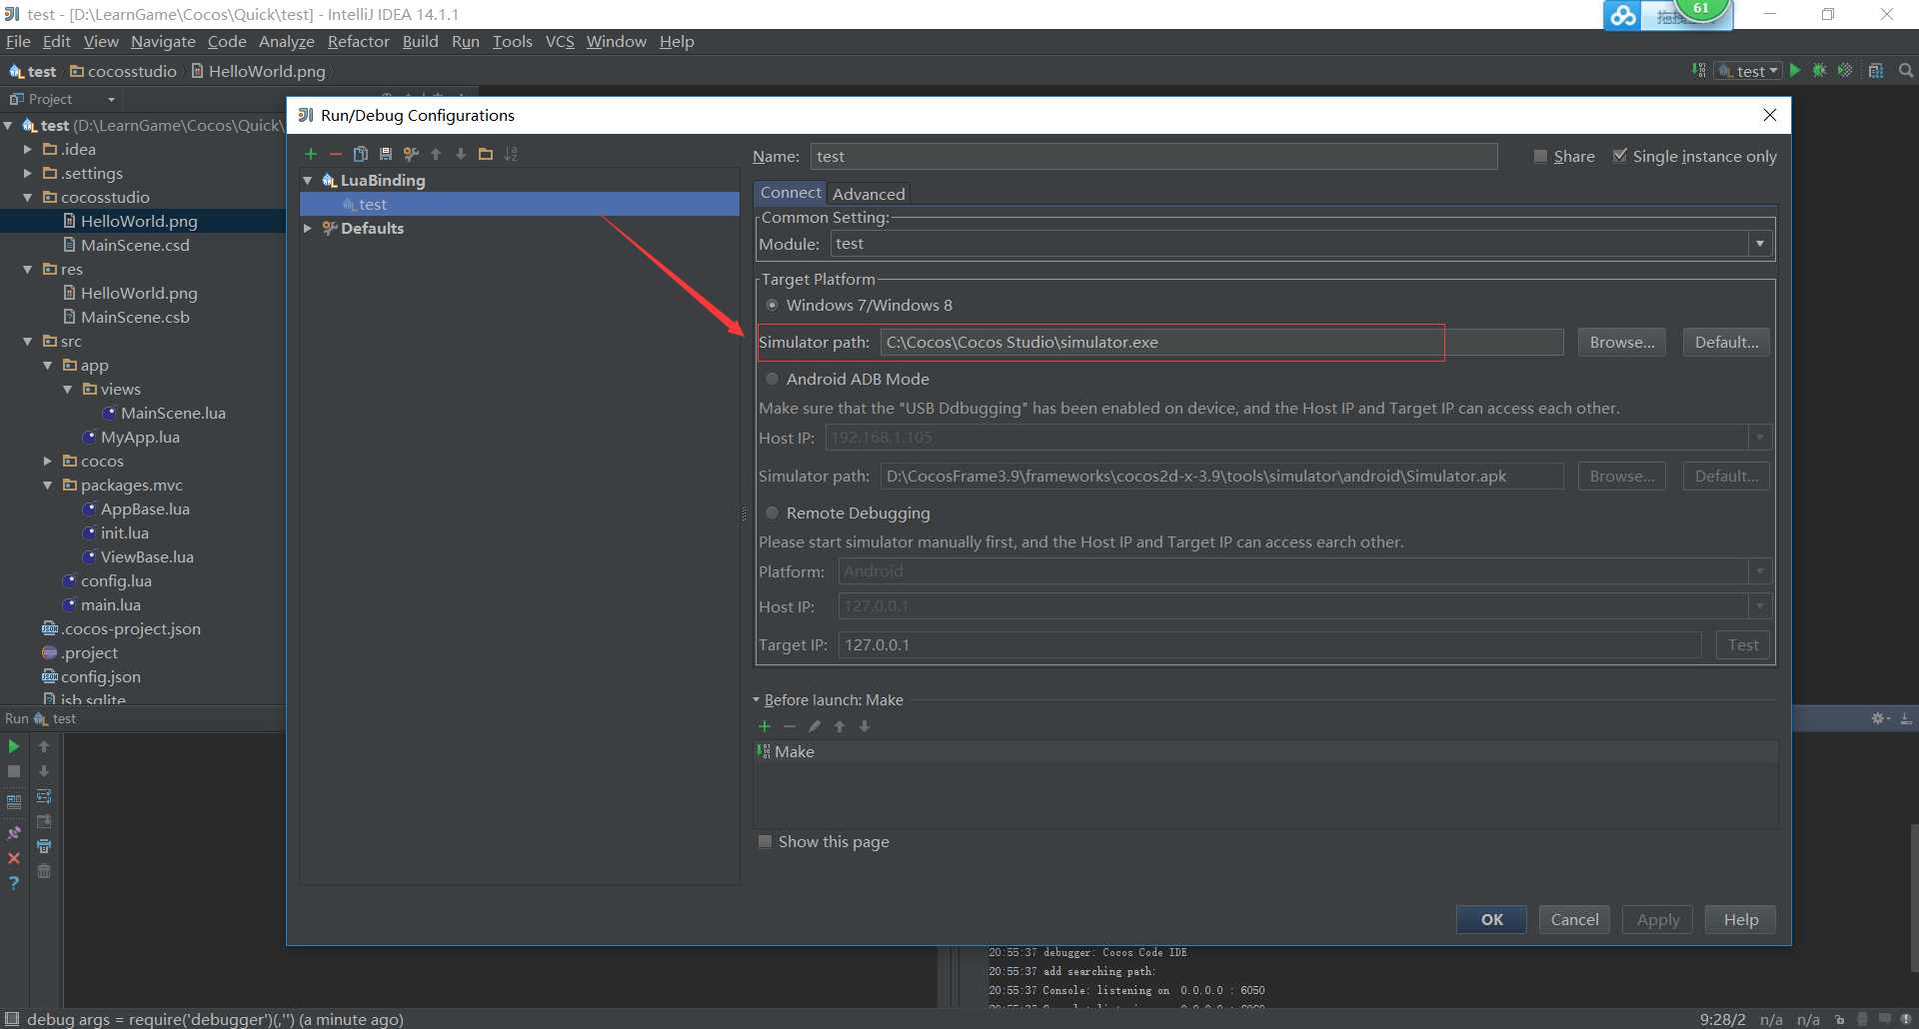1919x1029 pixels.
Task: Click Browse for Windows simulator path
Action: (x=1622, y=342)
